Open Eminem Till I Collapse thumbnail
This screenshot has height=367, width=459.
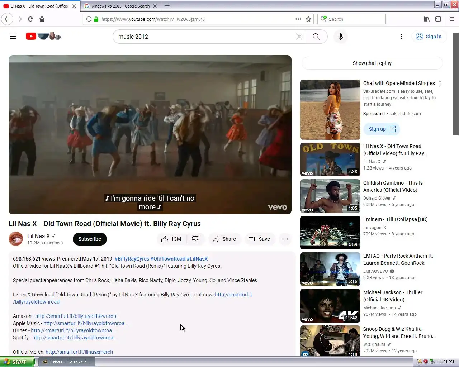(x=330, y=233)
